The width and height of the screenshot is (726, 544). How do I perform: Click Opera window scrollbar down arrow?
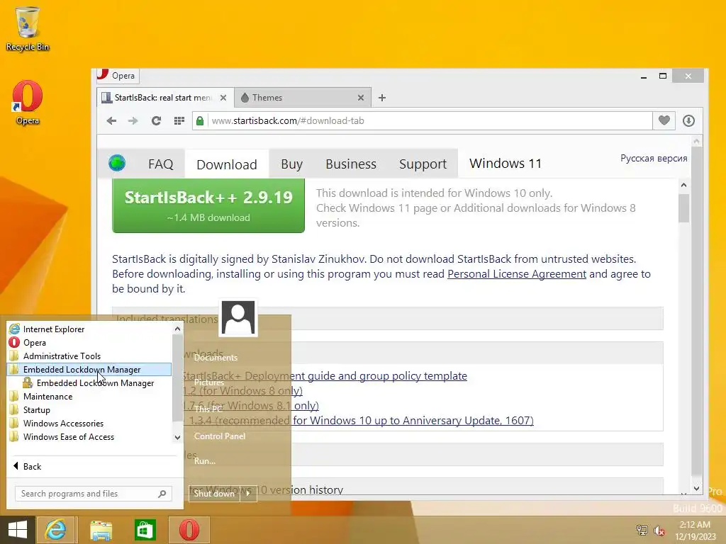pyautogui.click(x=696, y=488)
